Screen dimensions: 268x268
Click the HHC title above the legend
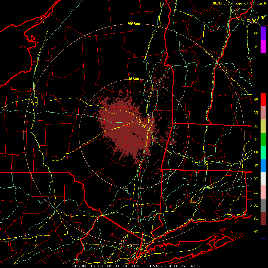coord(261,18)
